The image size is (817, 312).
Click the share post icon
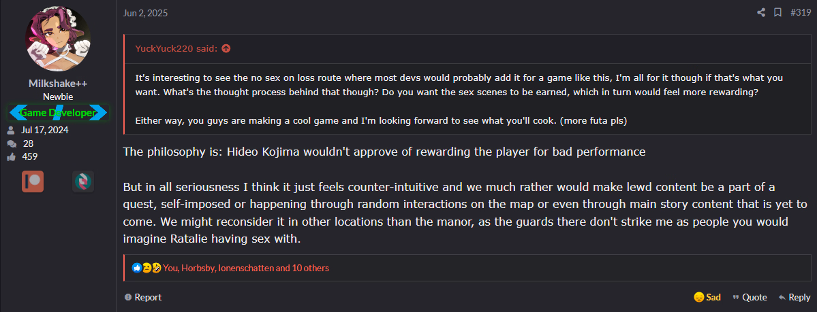click(761, 13)
